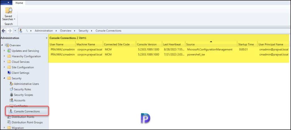
Task: Sort by User Principal Name column
Action: [x=273, y=44]
